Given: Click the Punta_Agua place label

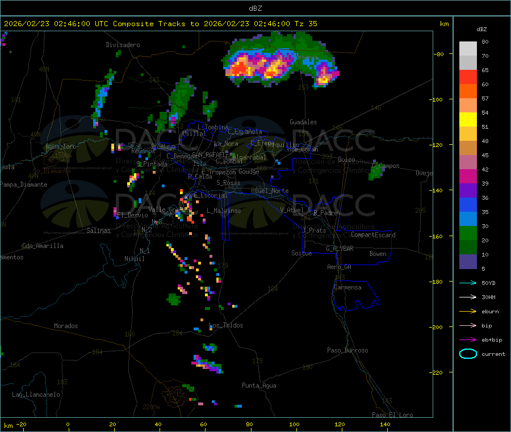Looking at the screenshot, I should point(259,386).
